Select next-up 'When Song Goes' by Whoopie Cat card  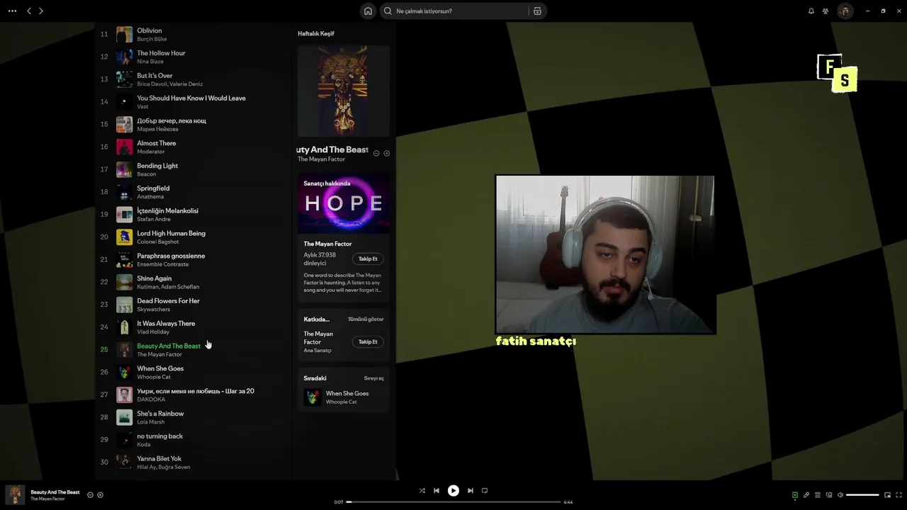[x=344, y=397]
